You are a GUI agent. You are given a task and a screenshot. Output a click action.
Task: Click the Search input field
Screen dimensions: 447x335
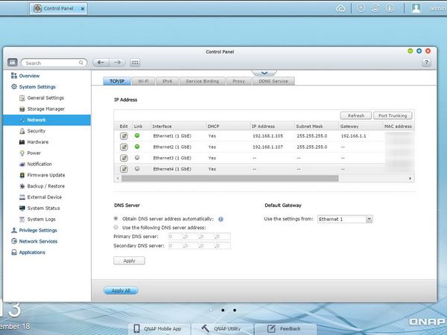point(54,63)
